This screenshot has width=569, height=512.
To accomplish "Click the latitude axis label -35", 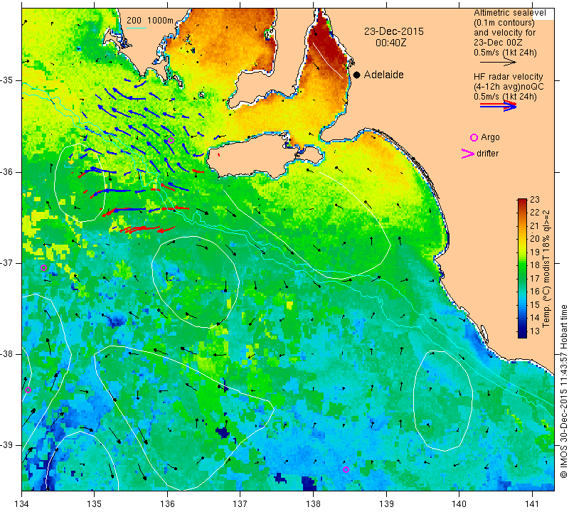I will pos(6,80).
